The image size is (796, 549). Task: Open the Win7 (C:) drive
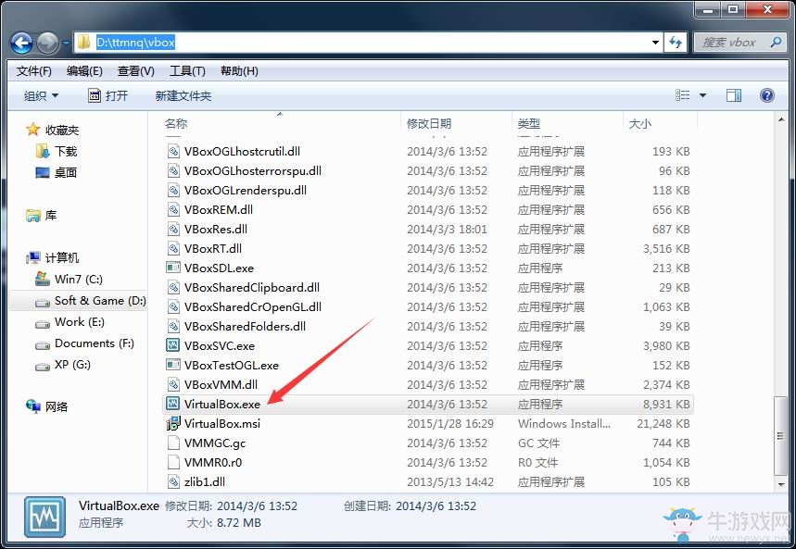[x=79, y=279]
